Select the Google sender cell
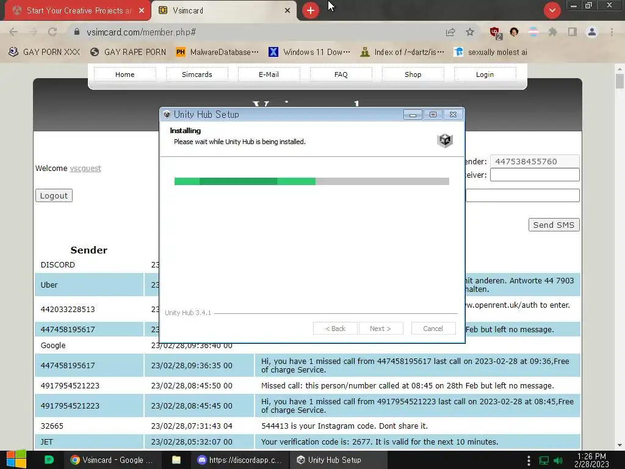This screenshot has height=469, width=625. coord(89,346)
